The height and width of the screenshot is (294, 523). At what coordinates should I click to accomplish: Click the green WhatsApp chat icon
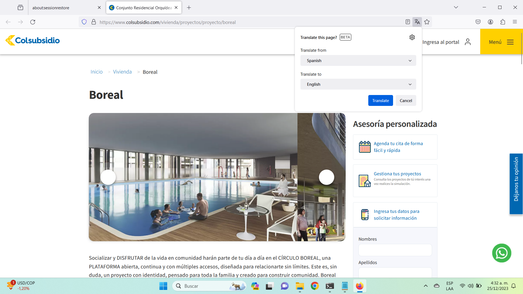pos(501,253)
